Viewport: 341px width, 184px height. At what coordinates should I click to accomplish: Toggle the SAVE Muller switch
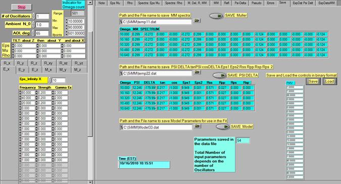click(216, 16)
